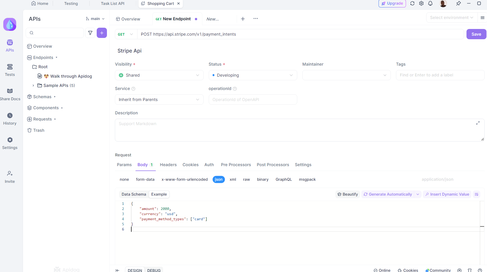Click the Upgrade button
This screenshot has height=272, width=487.
(392, 4)
